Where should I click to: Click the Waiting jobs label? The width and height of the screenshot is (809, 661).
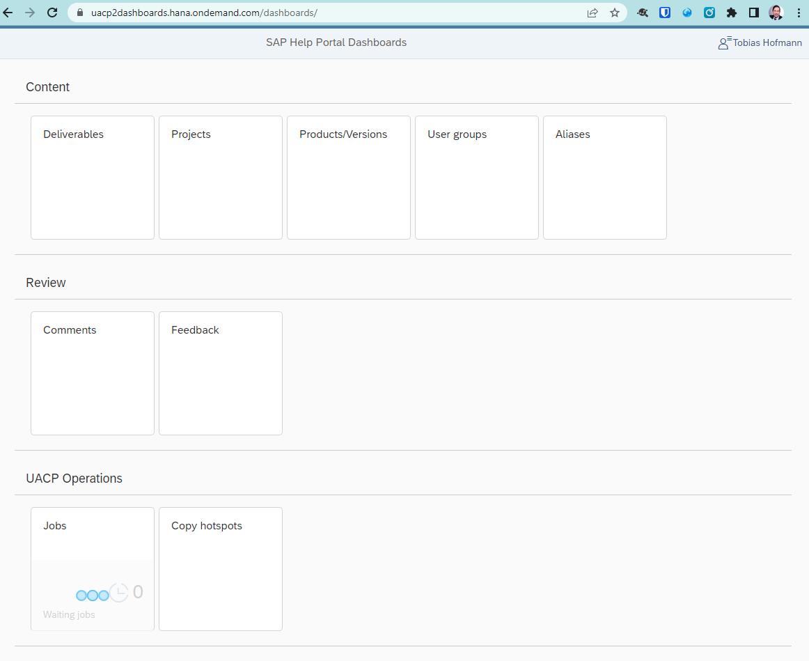click(69, 614)
